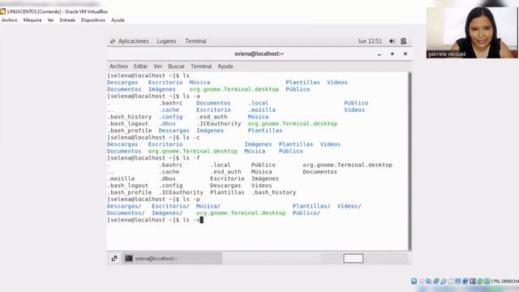Screen dimensions: 519x292
Task: Open VirtualBox Entrada menu
Action: click(67, 20)
